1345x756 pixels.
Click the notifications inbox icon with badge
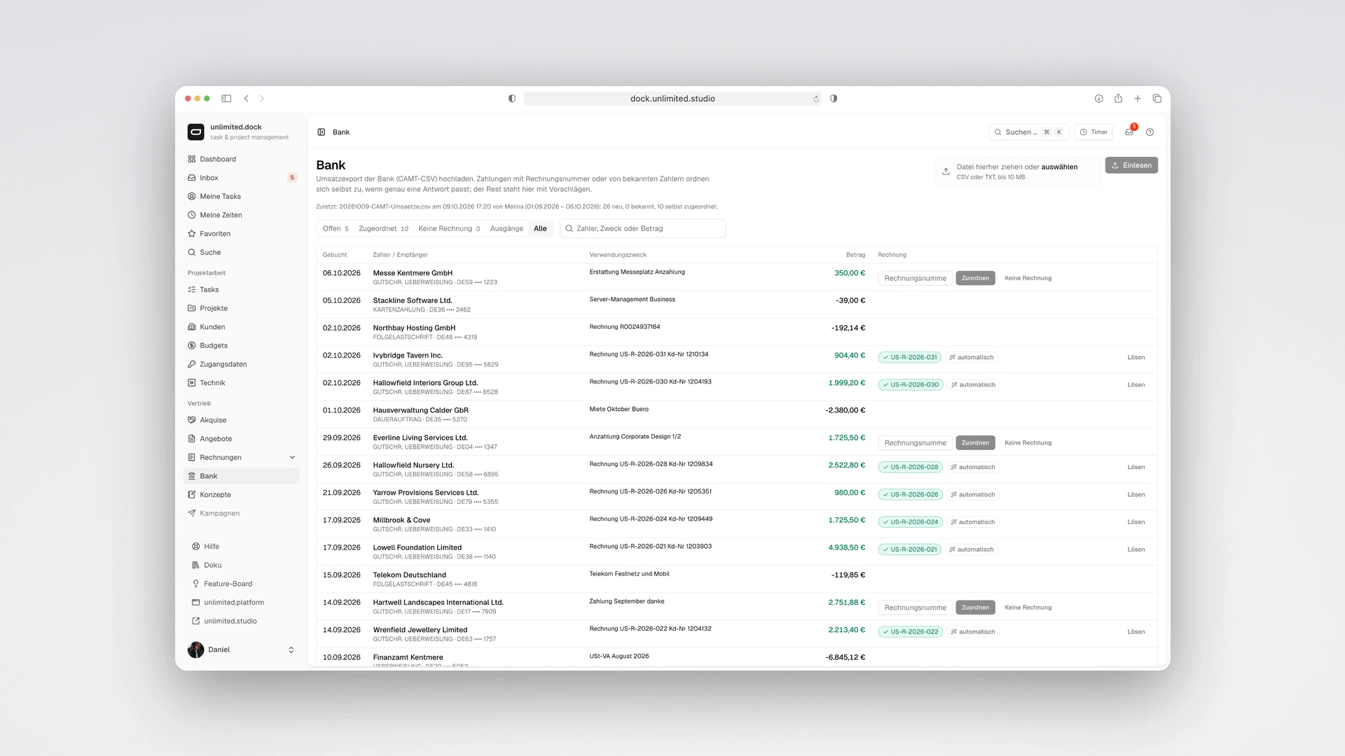click(1129, 132)
